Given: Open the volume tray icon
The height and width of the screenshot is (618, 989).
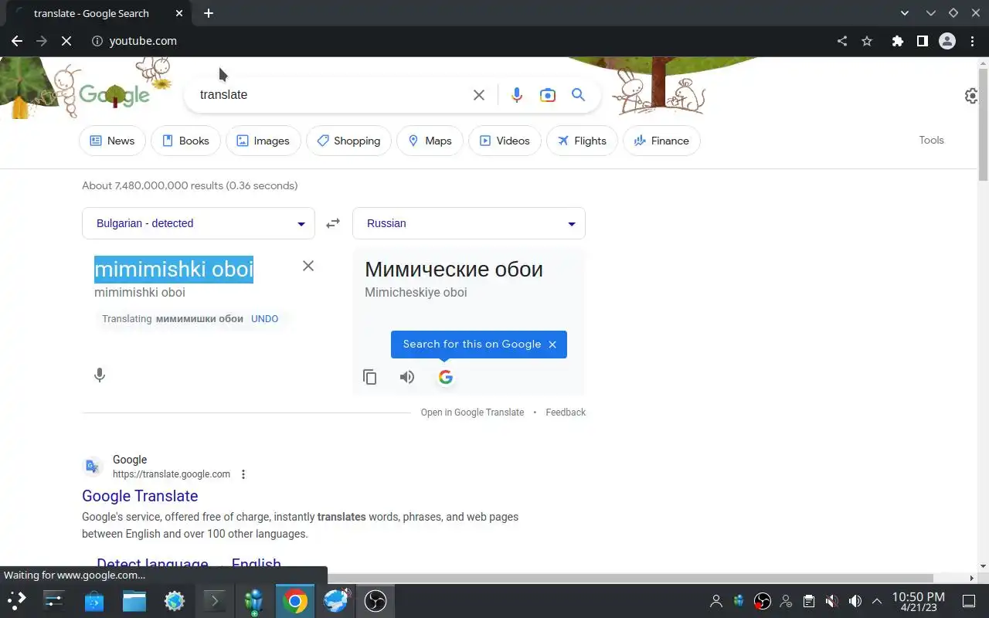Looking at the screenshot, I should [x=855, y=601].
